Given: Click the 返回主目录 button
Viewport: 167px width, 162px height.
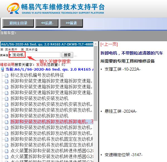Looking at the screenshot, I should (x=18, y=23).
